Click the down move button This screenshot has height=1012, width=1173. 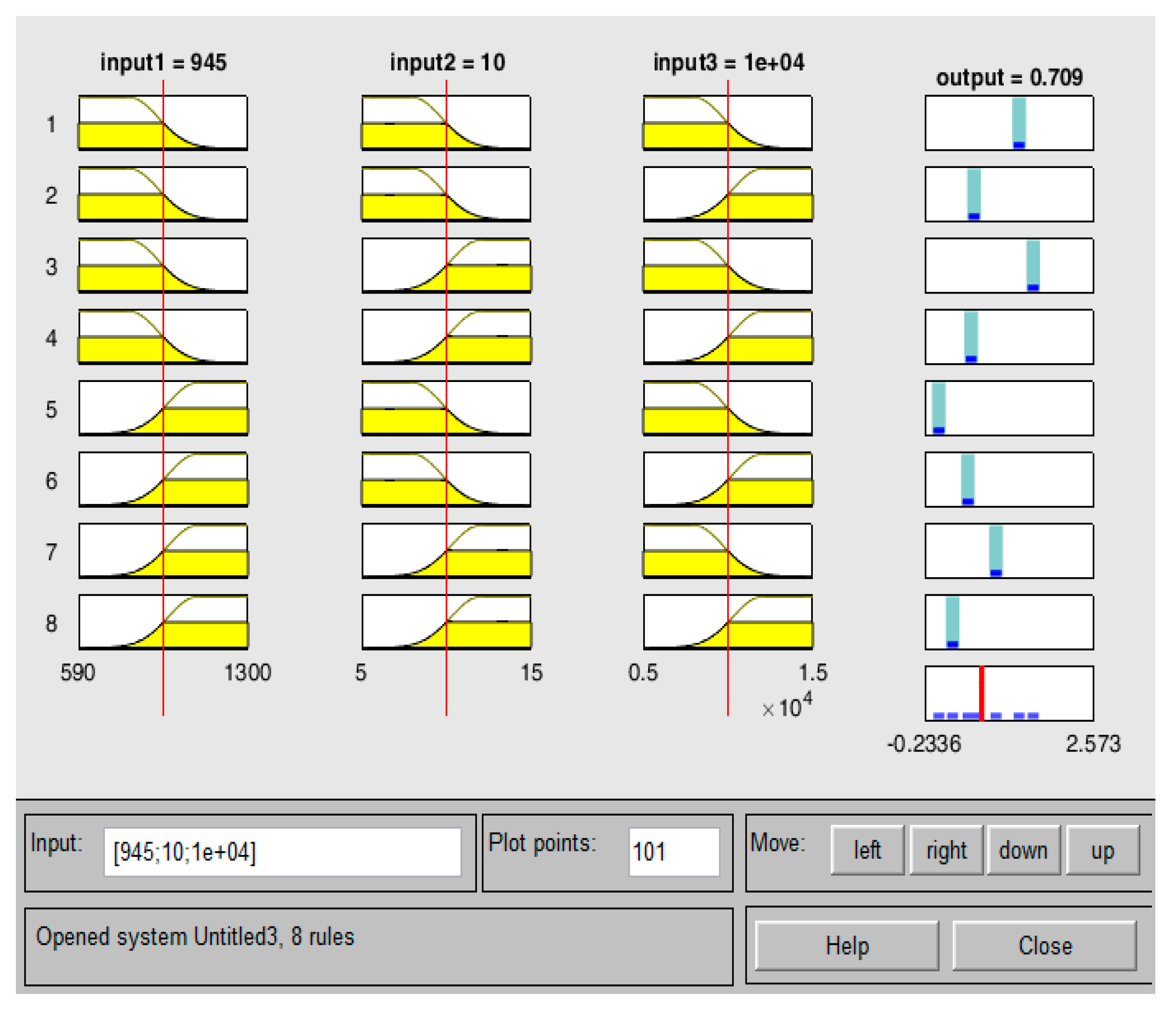click(x=1023, y=850)
